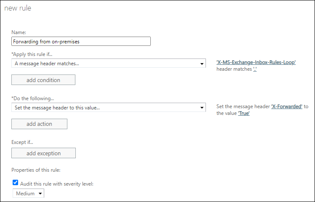Click the 'new rule' page title
The height and width of the screenshot is (202, 315).
18,8
